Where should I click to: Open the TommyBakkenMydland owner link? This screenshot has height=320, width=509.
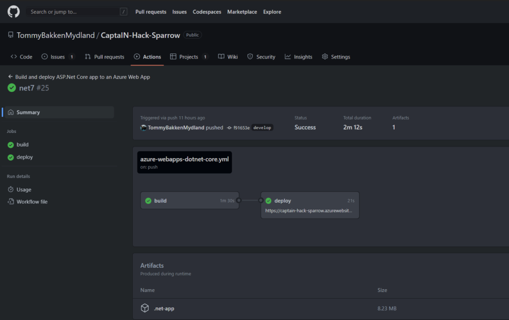(56, 35)
